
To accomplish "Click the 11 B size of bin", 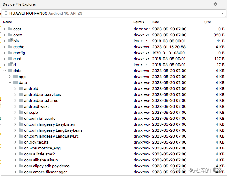I will click(x=221, y=41).
